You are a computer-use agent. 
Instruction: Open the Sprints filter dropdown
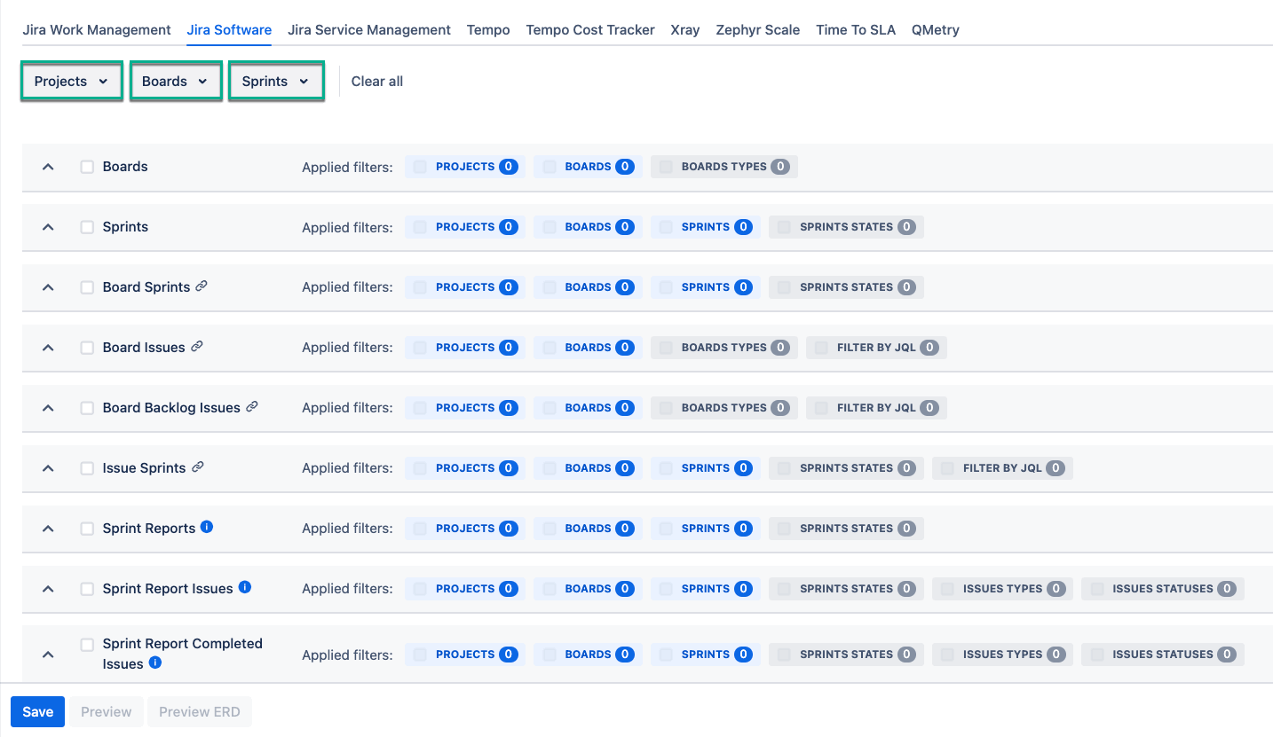(x=276, y=81)
